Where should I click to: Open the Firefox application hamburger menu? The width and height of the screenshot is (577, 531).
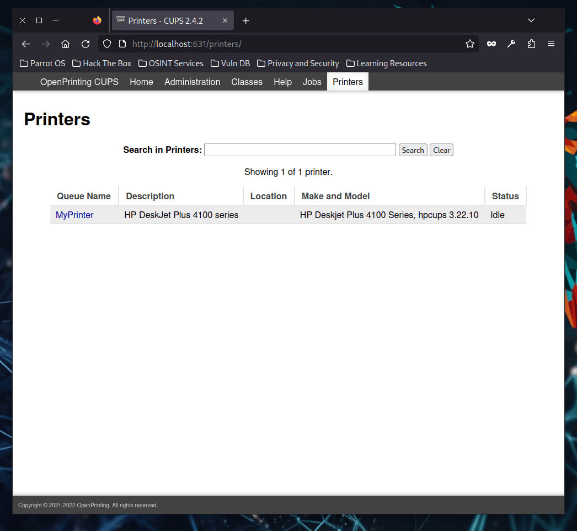551,44
